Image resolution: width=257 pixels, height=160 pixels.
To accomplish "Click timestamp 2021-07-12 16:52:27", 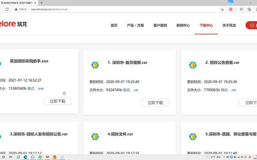I will (x=25, y=80).
